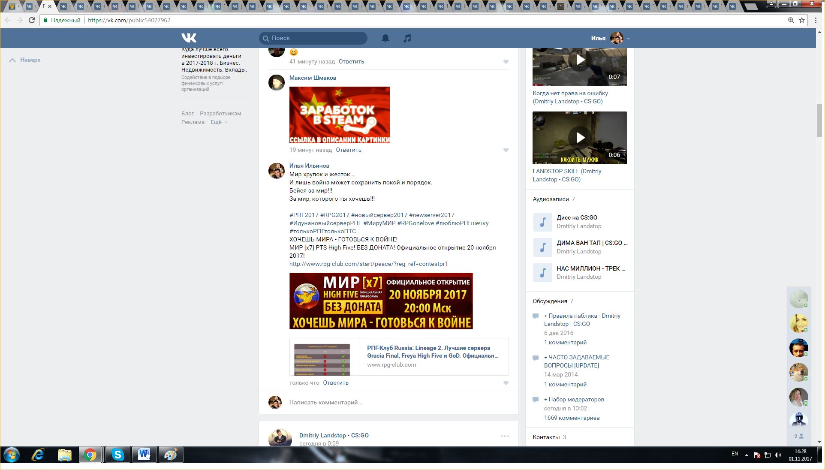Click the browser address bar URL
Image resolution: width=825 pixels, height=470 pixels.
129,20
